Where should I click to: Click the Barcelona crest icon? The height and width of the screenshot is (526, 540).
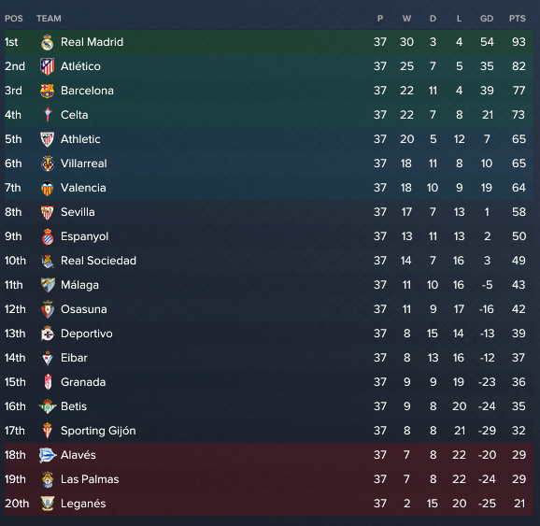[x=48, y=91]
